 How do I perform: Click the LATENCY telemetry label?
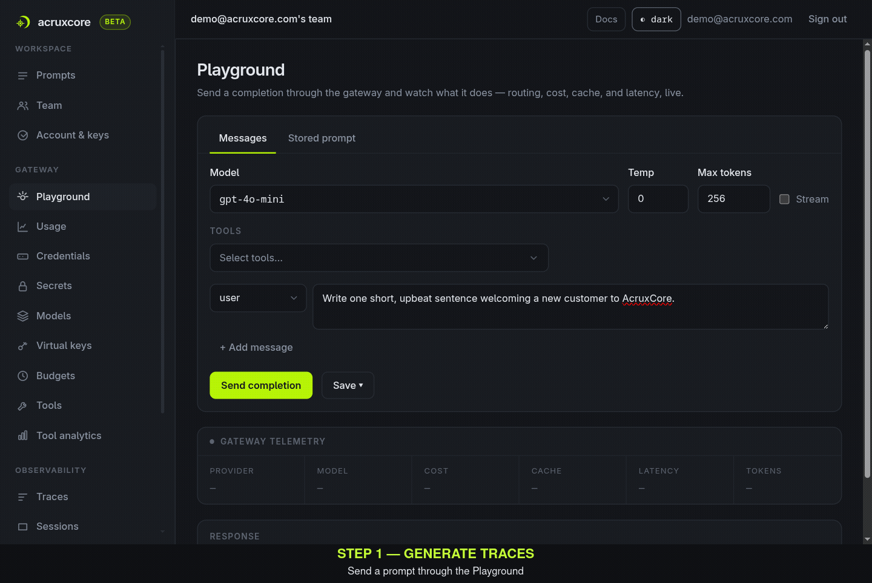(659, 471)
